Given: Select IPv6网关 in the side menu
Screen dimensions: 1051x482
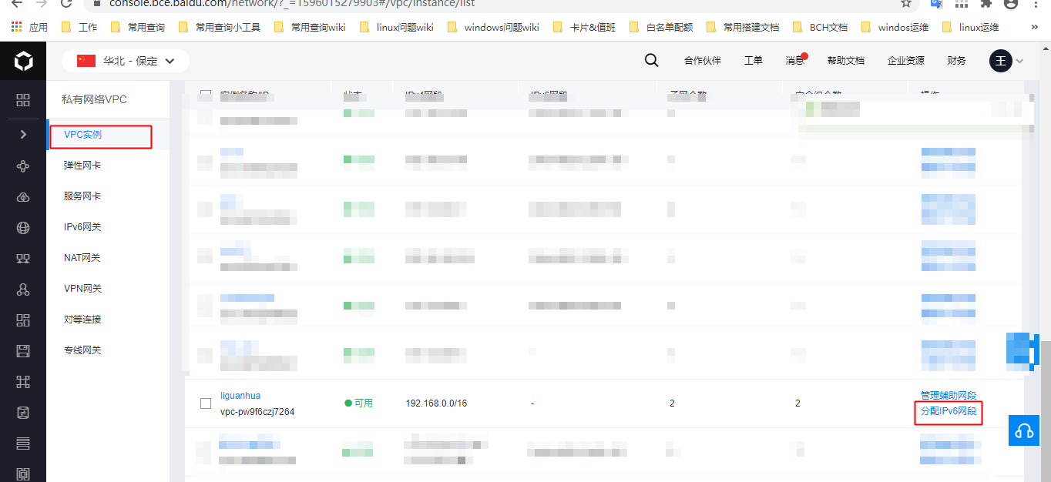Looking at the screenshot, I should pyautogui.click(x=82, y=227).
